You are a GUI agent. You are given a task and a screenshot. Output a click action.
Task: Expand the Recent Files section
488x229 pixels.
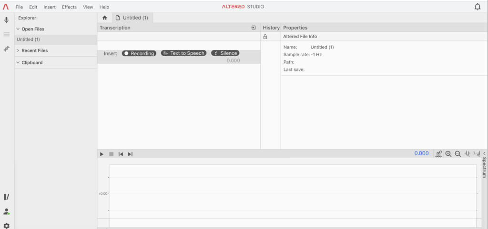[x=18, y=50]
